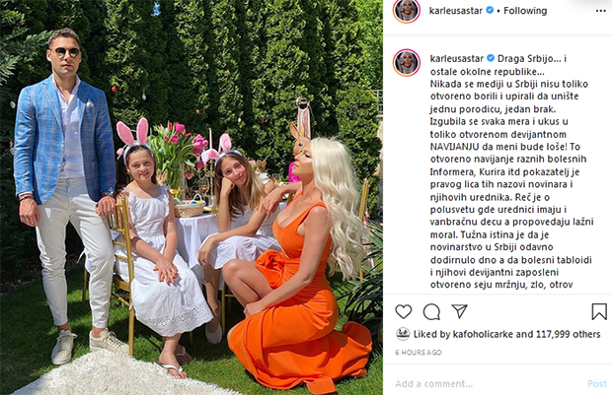Click the Following button in the header
Screen dimensions: 612x395
click(x=525, y=11)
